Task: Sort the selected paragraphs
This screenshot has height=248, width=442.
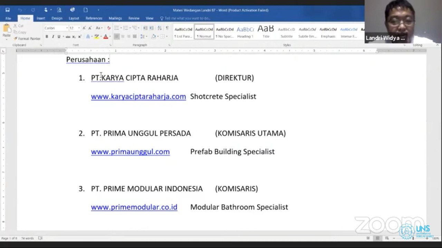Action: coord(160,28)
